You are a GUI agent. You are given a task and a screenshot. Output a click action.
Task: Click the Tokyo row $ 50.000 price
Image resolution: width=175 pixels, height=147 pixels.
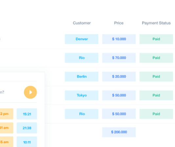coord(119,95)
